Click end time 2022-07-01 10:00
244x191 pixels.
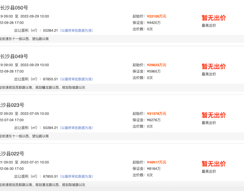point(35,162)
